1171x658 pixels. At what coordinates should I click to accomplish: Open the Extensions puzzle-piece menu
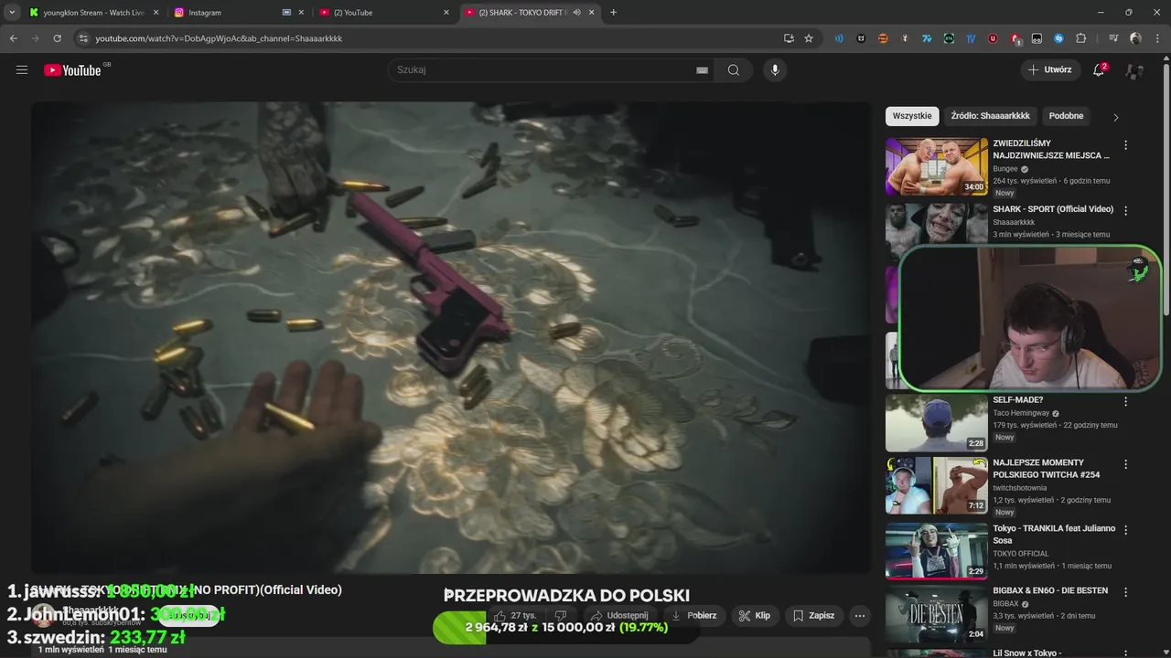tap(1081, 38)
